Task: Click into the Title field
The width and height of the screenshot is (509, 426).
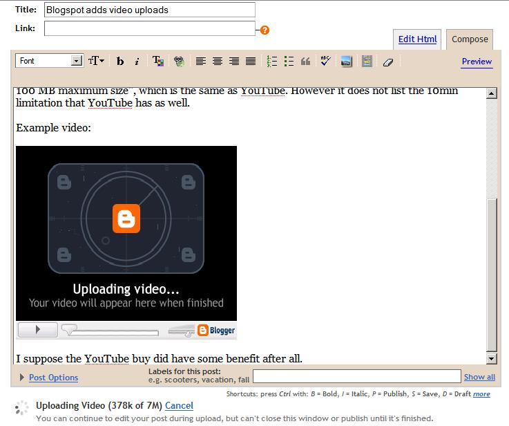Action: 150,10
